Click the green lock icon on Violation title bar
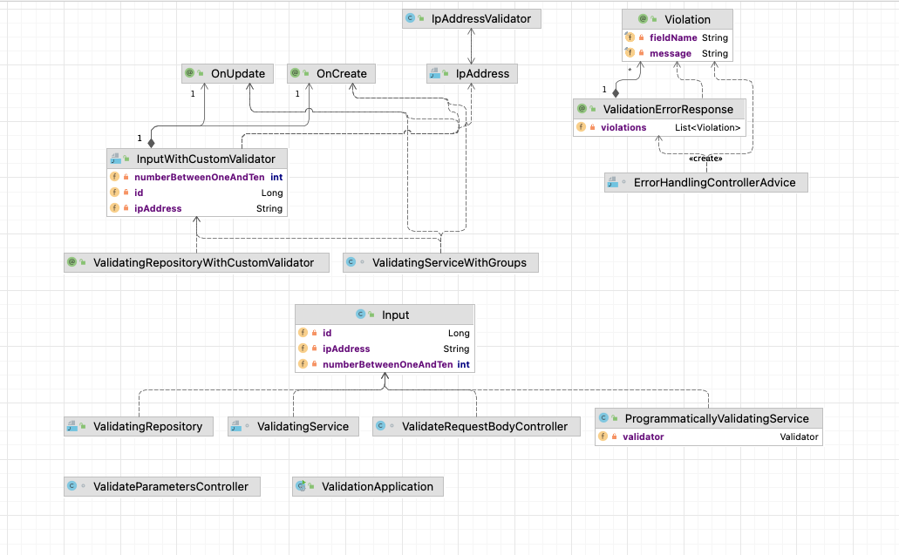The width and height of the screenshot is (899, 555). pos(653,18)
